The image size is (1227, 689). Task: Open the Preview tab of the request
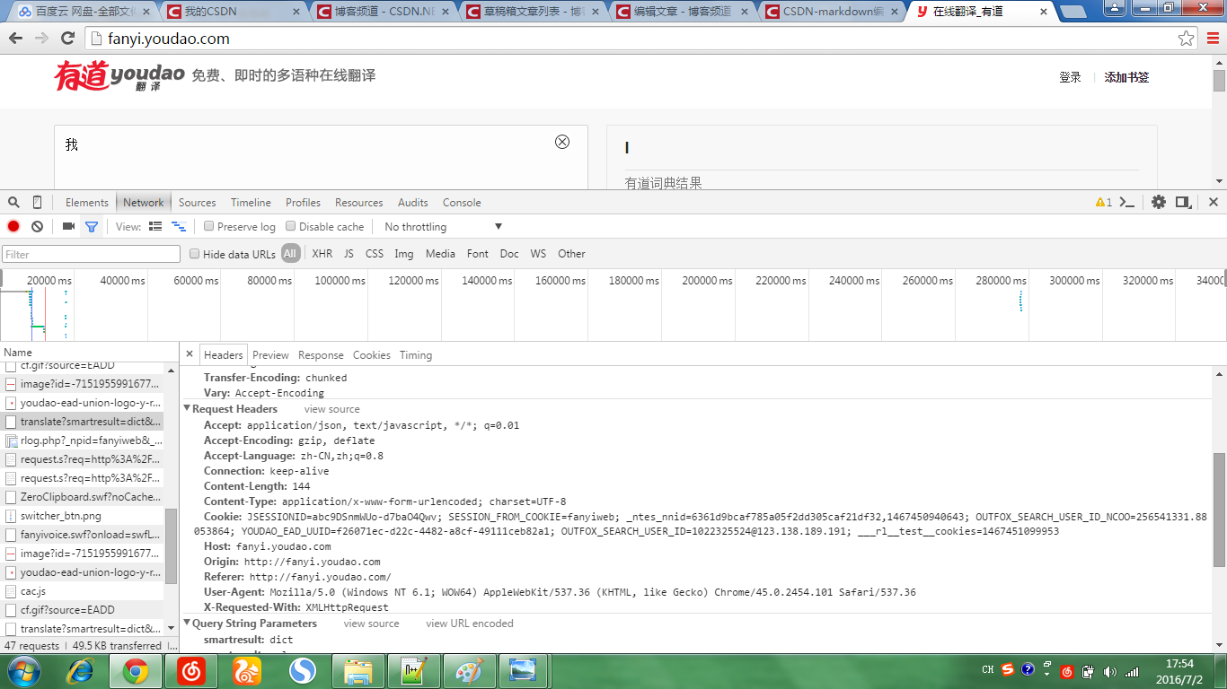click(x=270, y=355)
